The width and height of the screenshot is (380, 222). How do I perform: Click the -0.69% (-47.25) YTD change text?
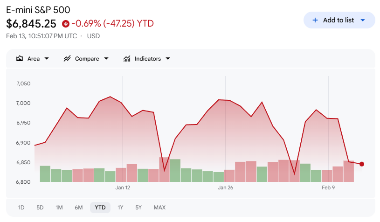click(x=113, y=24)
